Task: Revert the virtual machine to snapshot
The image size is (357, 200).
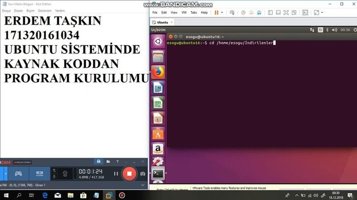Action: [251, 12]
